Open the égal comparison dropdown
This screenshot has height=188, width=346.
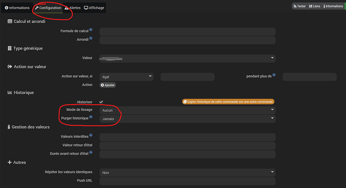coord(126,77)
